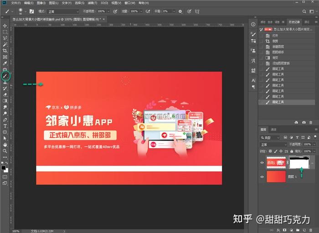Screen dimensions: 319x233
Task: Expand the flow 100% dropdown arrow
Action: point(141,11)
